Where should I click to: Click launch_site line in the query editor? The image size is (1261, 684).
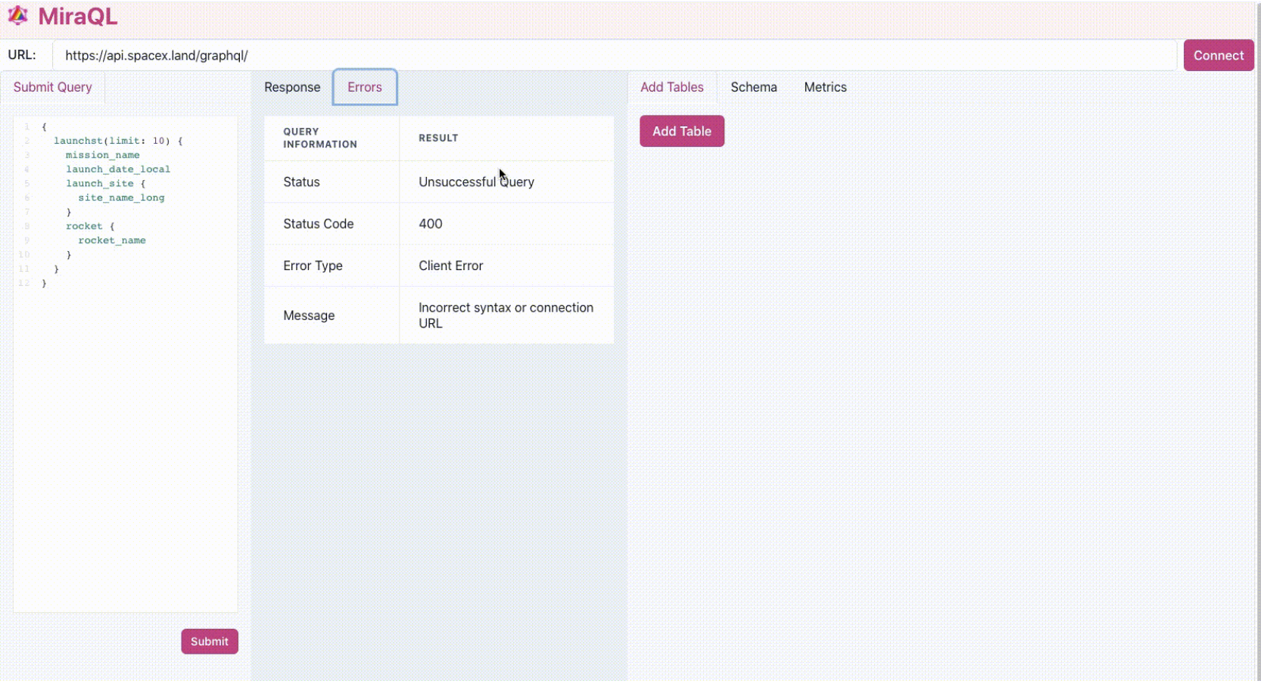pyautogui.click(x=105, y=184)
